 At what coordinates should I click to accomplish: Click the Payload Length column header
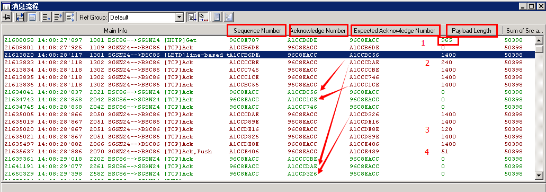click(471, 31)
